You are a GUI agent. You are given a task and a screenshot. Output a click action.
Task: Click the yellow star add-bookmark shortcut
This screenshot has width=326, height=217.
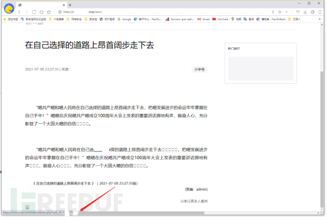(x=11, y=19)
